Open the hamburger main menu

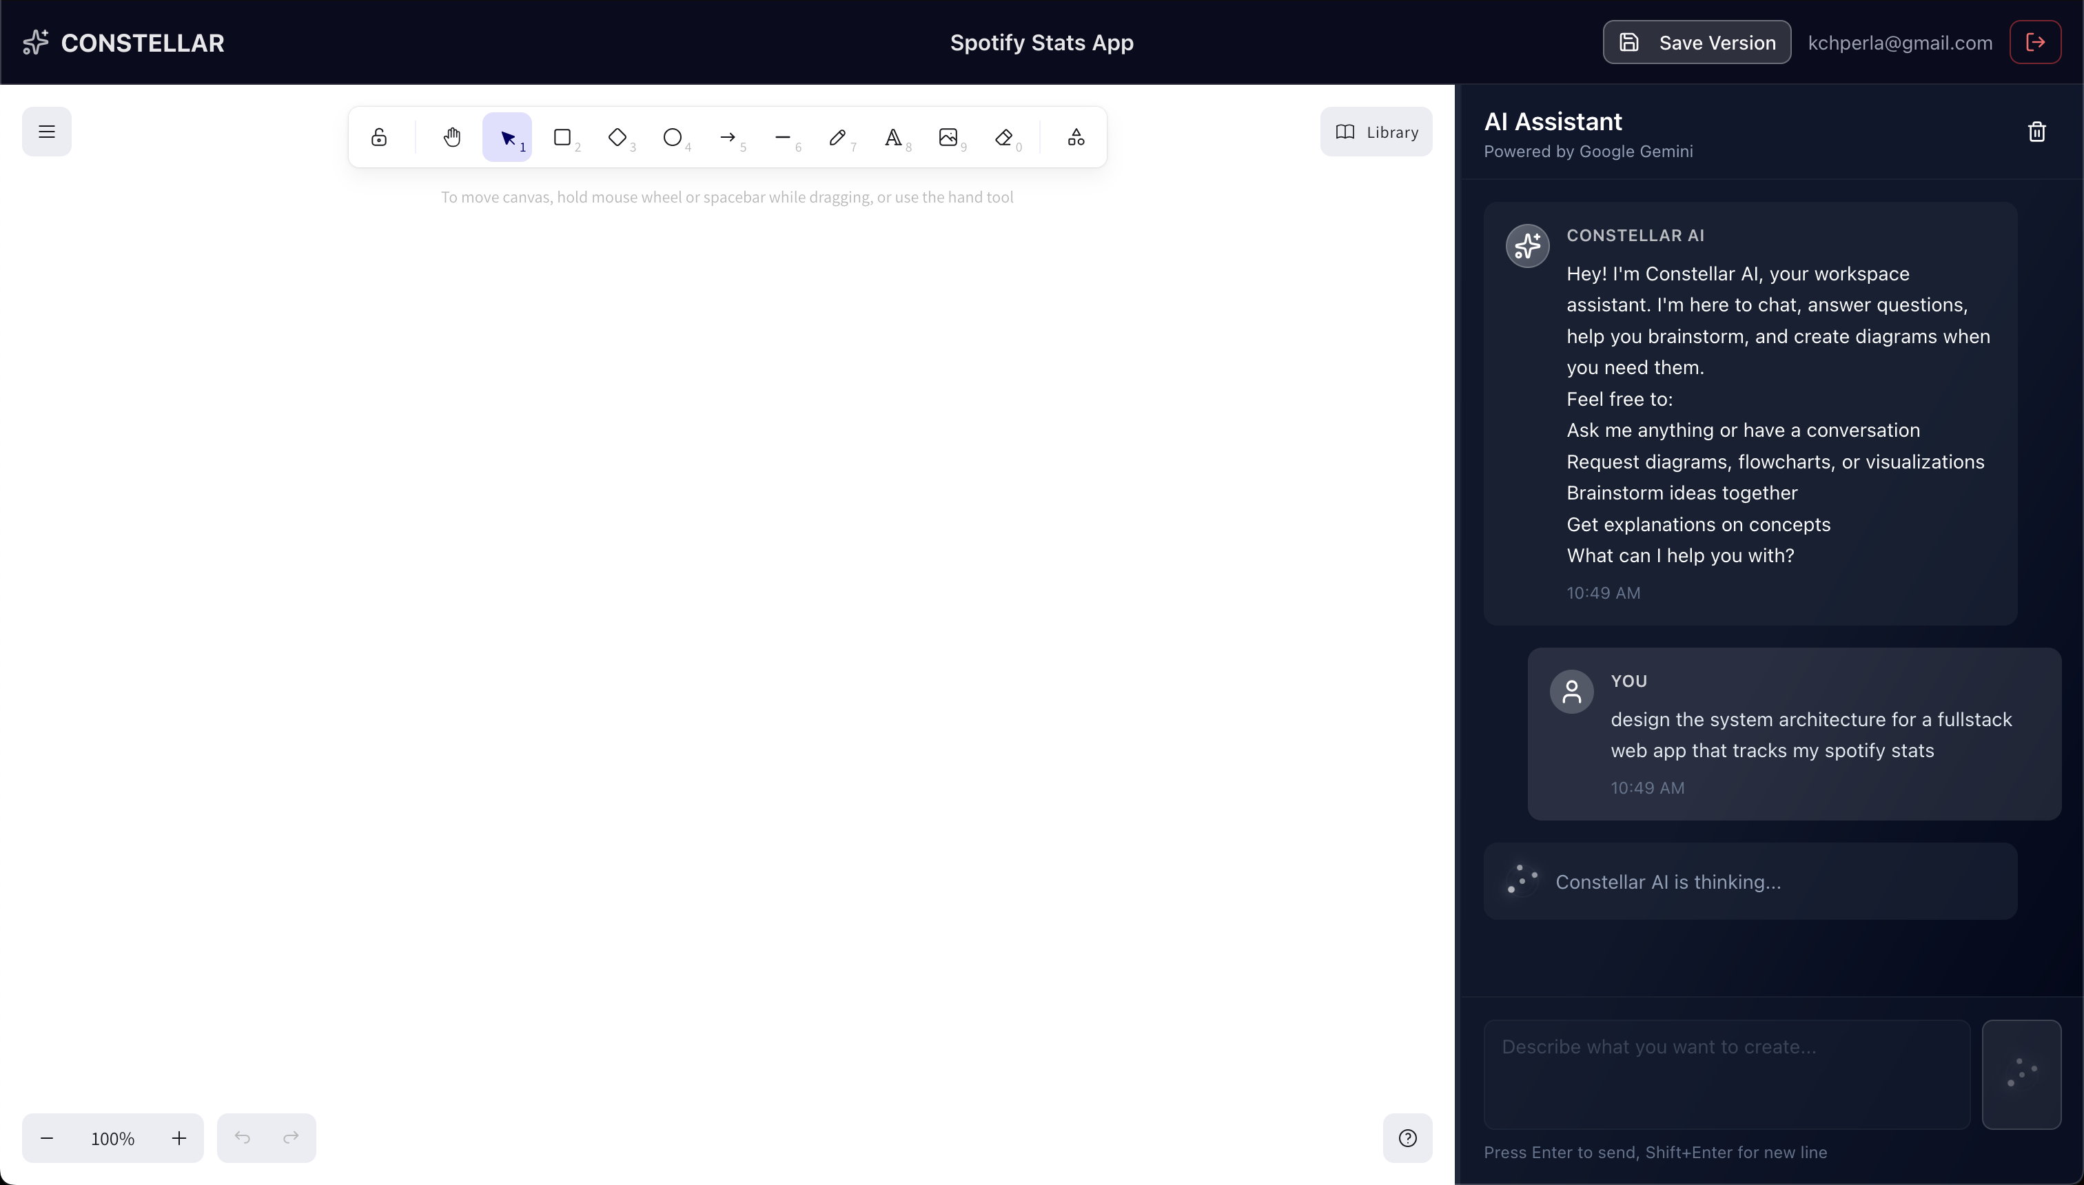click(46, 131)
